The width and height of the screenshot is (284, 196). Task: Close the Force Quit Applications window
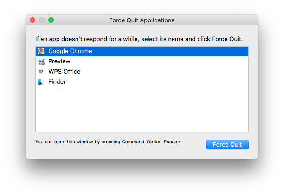point(32,20)
